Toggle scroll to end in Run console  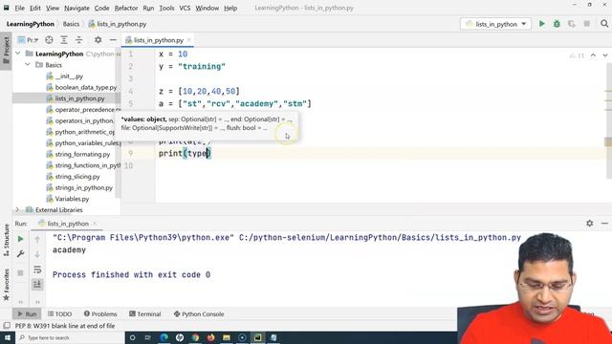click(37, 285)
